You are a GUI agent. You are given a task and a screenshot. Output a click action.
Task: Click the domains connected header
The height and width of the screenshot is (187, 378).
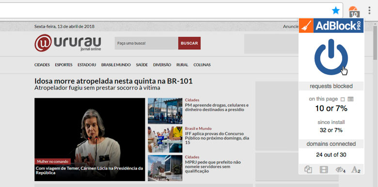click(331, 144)
